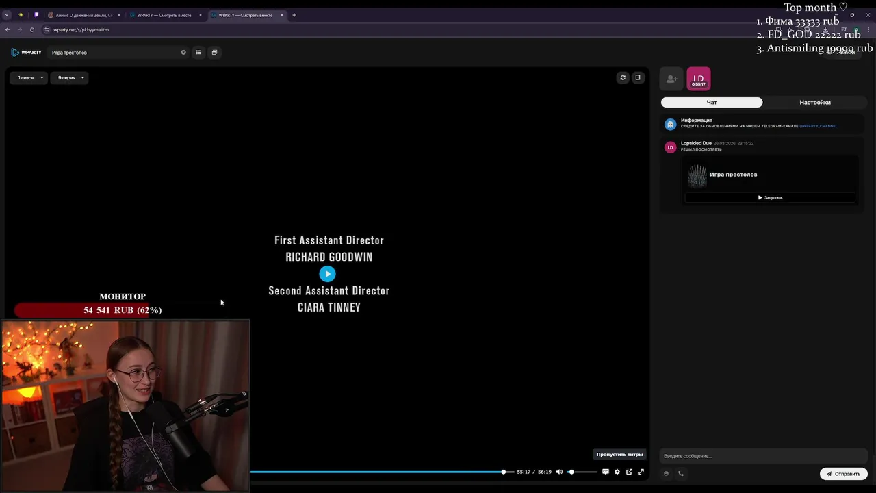Open a new browser tab
The image size is (876, 493).
[294, 15]
